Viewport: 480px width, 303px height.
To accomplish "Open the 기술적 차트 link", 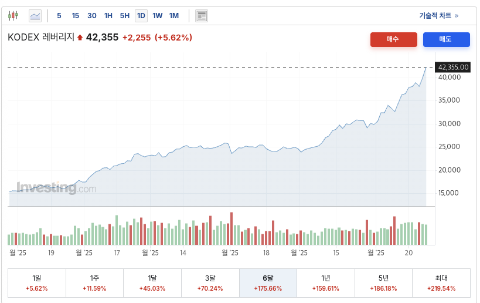I will point(438,16).
